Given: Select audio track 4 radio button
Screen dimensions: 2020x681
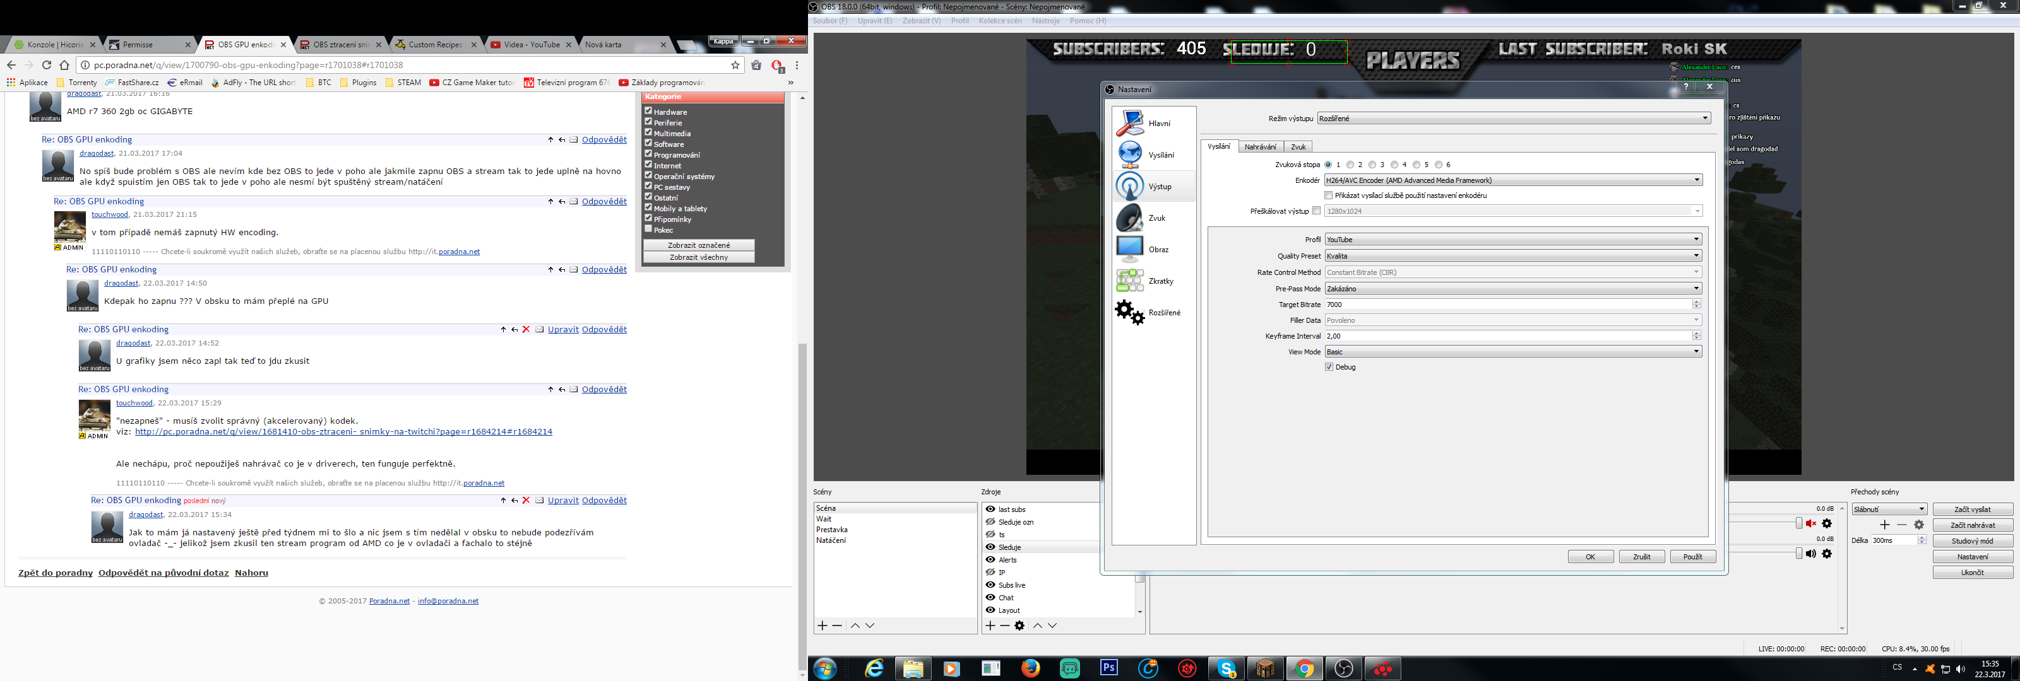Looking at the screenshot, I should 1394,165.
